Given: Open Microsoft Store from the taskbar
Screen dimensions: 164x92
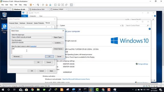Looking at the screenshot, I should pos(26,90).
